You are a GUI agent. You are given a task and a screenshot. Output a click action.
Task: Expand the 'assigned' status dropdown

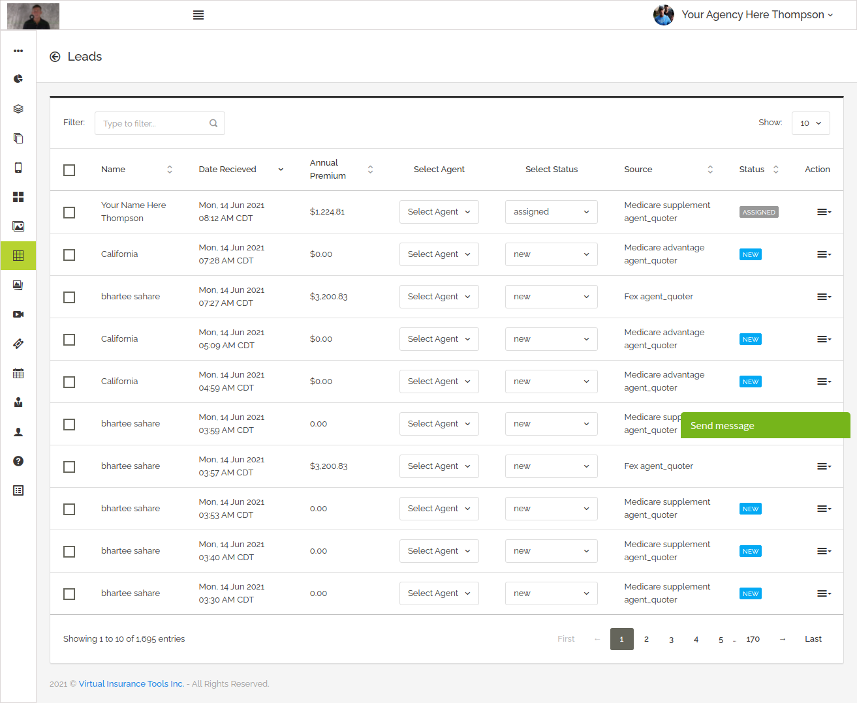coord(551,212)
